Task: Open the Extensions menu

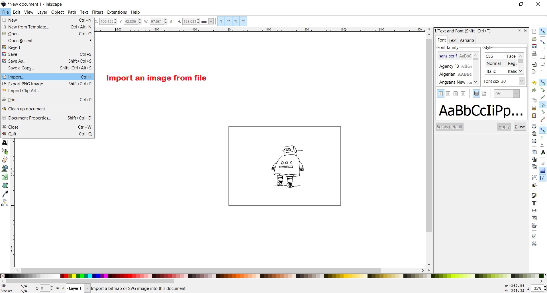Action: point(117,12)
